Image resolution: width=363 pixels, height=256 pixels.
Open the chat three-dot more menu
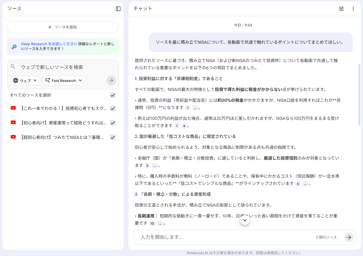353,9
